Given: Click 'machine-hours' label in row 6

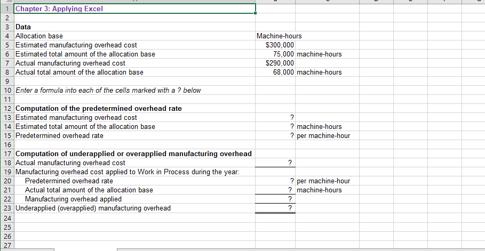Looking at the screenshot, I should 319,54.
